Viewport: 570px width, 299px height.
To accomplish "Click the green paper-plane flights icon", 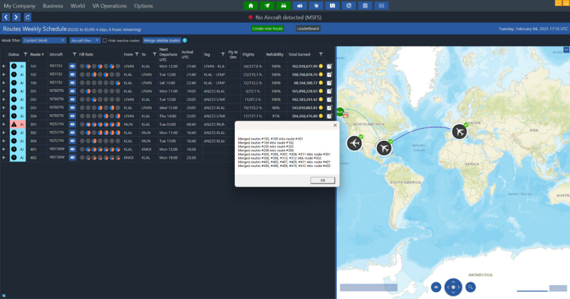I will [x=267, y=6].
